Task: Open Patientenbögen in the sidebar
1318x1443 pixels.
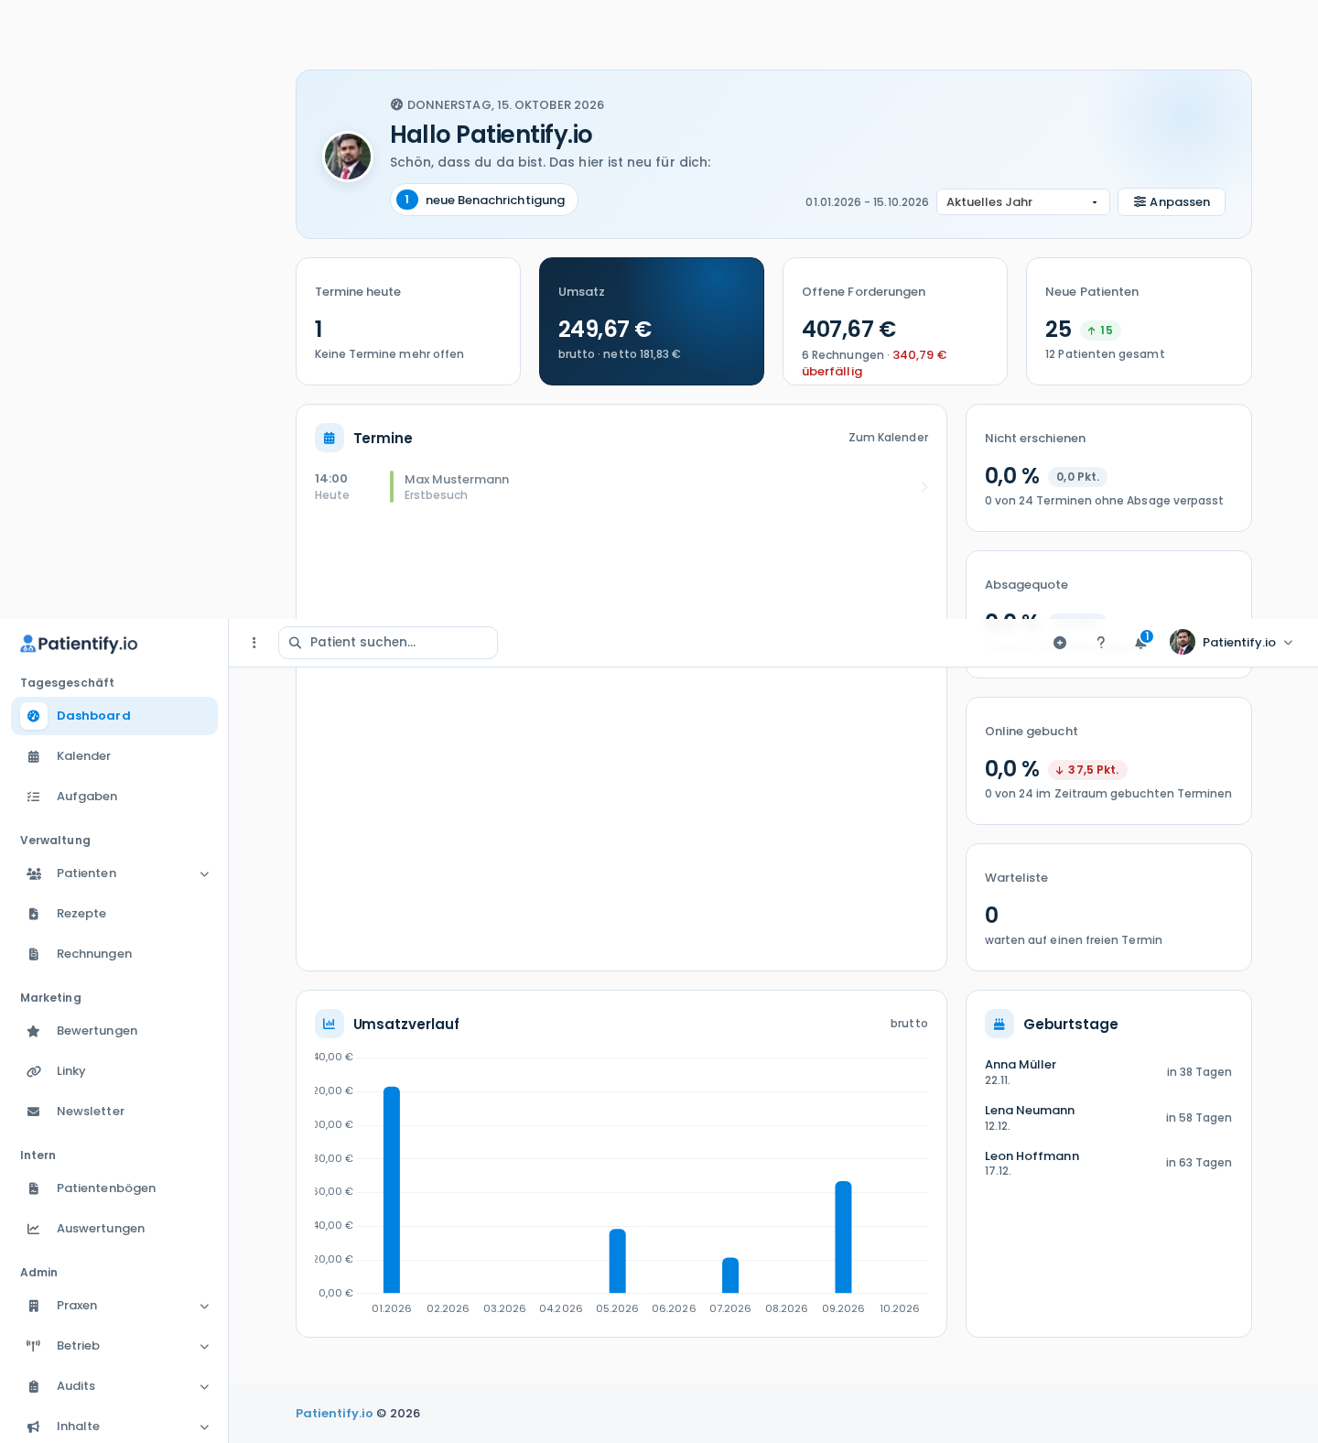Action: pos(114,1188)
